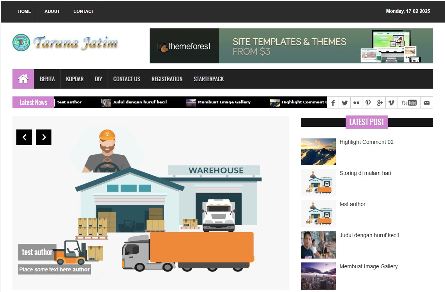Open the Twitter social icon
Viewport: 445px width, 292px height.
[344, 103]
